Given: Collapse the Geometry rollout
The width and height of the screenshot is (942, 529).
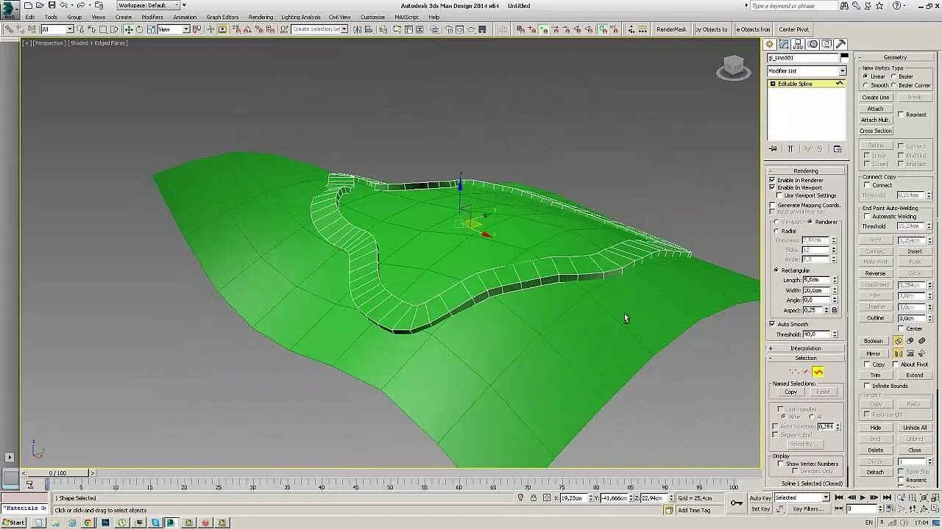Looking at the screenshot, I should tap(895, 57).
